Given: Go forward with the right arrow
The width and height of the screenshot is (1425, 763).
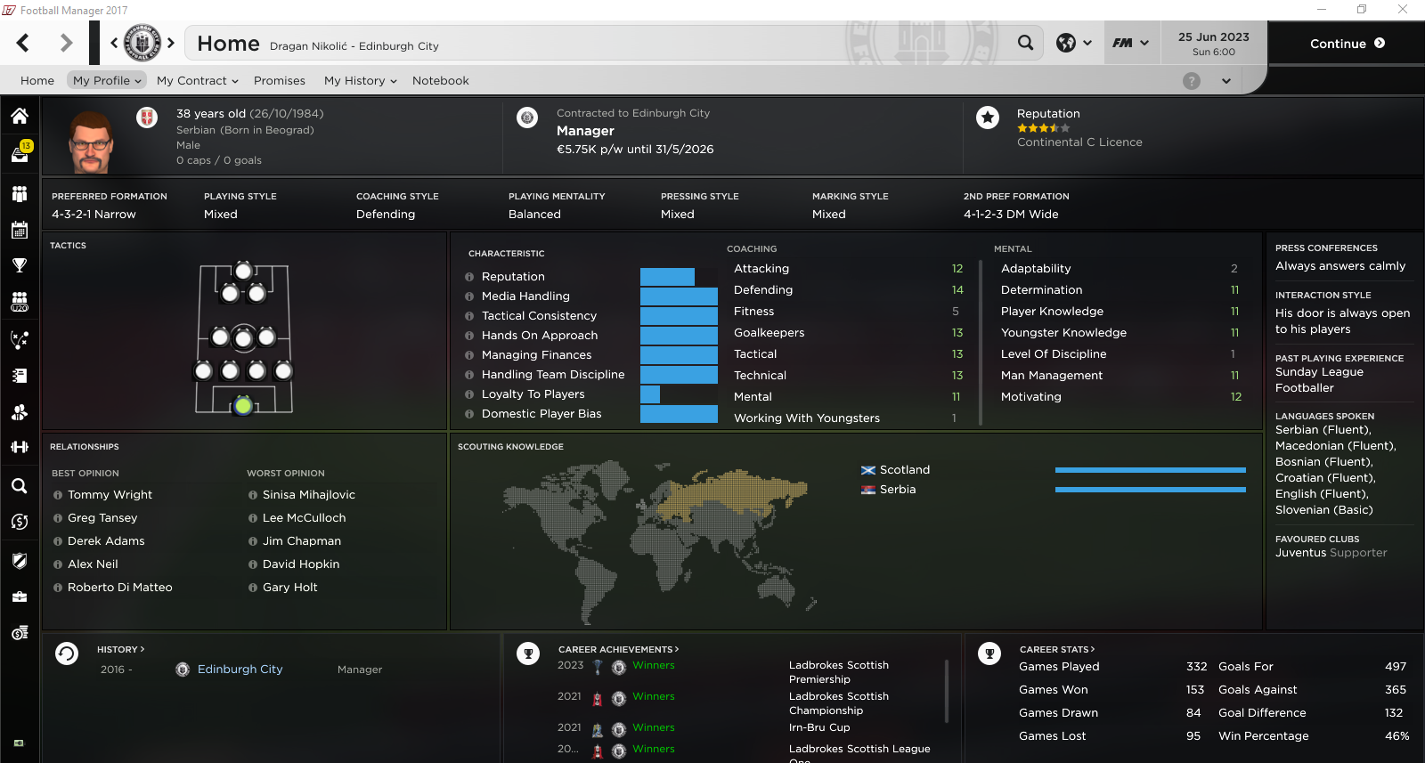Looking at the screenshot, I should pos(66,43).
